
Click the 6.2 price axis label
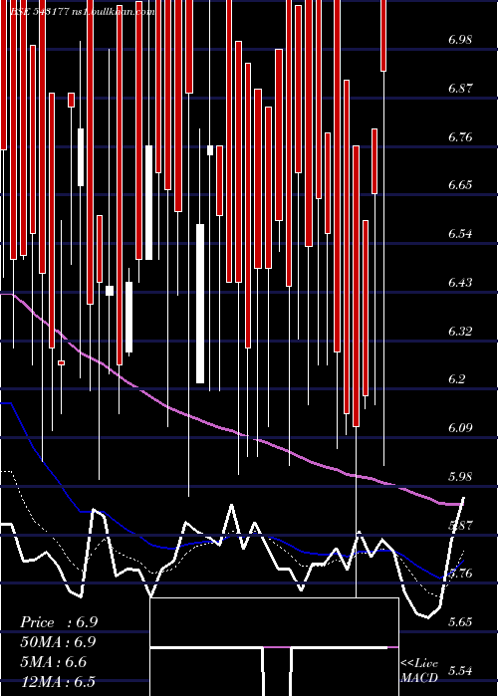coord(457,379)
